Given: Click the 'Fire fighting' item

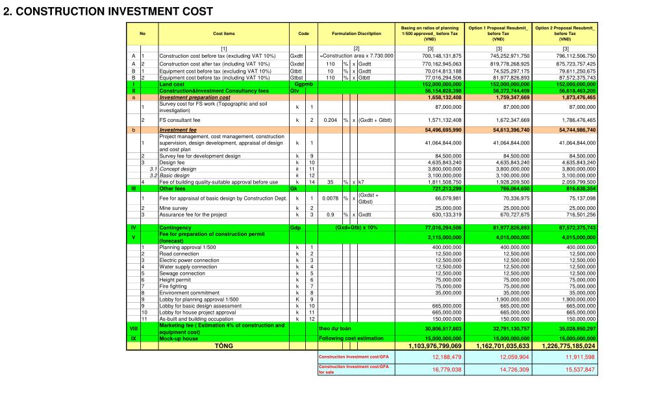Looking at the screenshot, I should (173, 287).
